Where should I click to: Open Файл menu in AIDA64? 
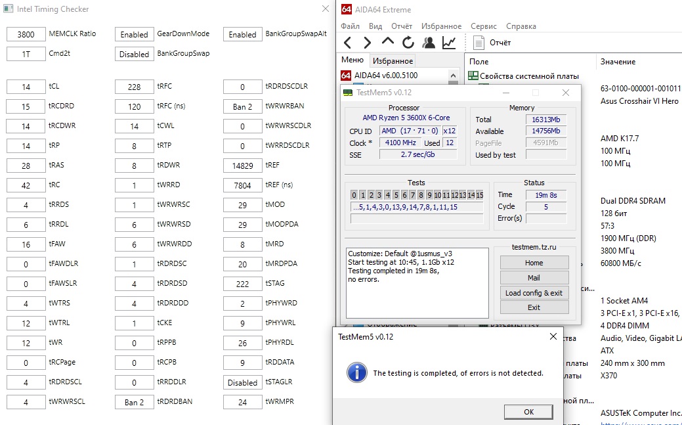(x=350, y=26)
